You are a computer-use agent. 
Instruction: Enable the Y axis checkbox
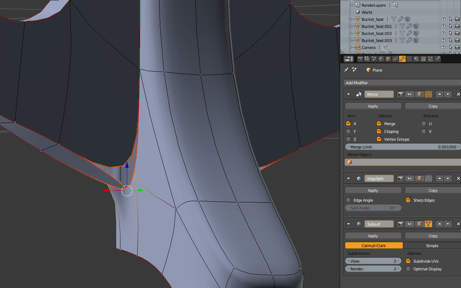[x=348, y=131]
